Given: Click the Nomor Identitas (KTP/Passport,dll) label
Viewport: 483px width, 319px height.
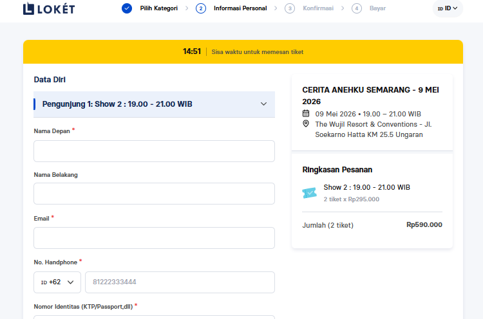Looking at the screenshot, I should click(x=83, y=307).
